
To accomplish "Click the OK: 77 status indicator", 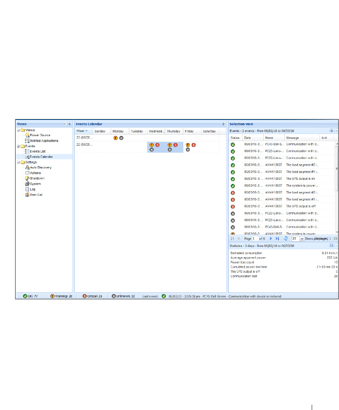I will click(30, 296).
